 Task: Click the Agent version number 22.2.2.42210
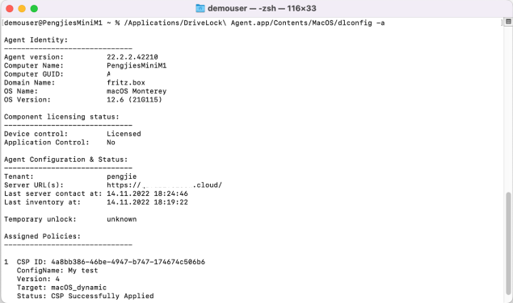[132, 57]
